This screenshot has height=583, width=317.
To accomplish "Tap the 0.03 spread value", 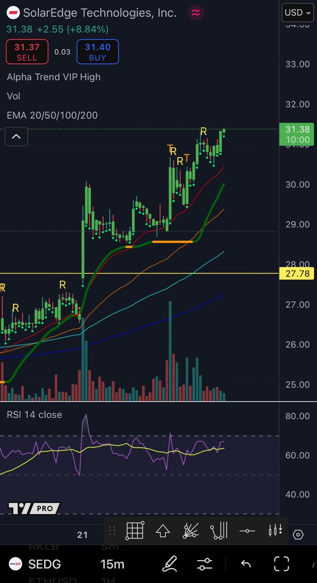I will pos(62,52).
